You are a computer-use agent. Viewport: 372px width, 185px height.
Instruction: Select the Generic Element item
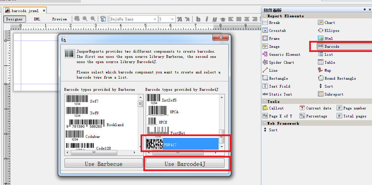click(281, 54)
